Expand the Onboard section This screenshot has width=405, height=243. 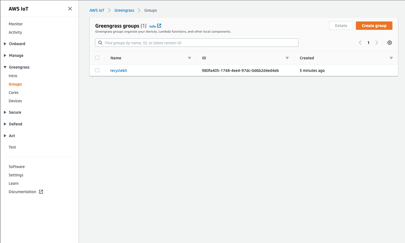(5, 44)
